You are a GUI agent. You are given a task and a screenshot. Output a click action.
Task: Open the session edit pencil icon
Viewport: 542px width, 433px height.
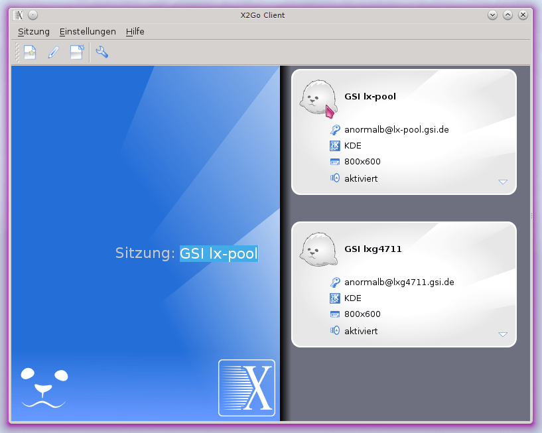point(53,52)
